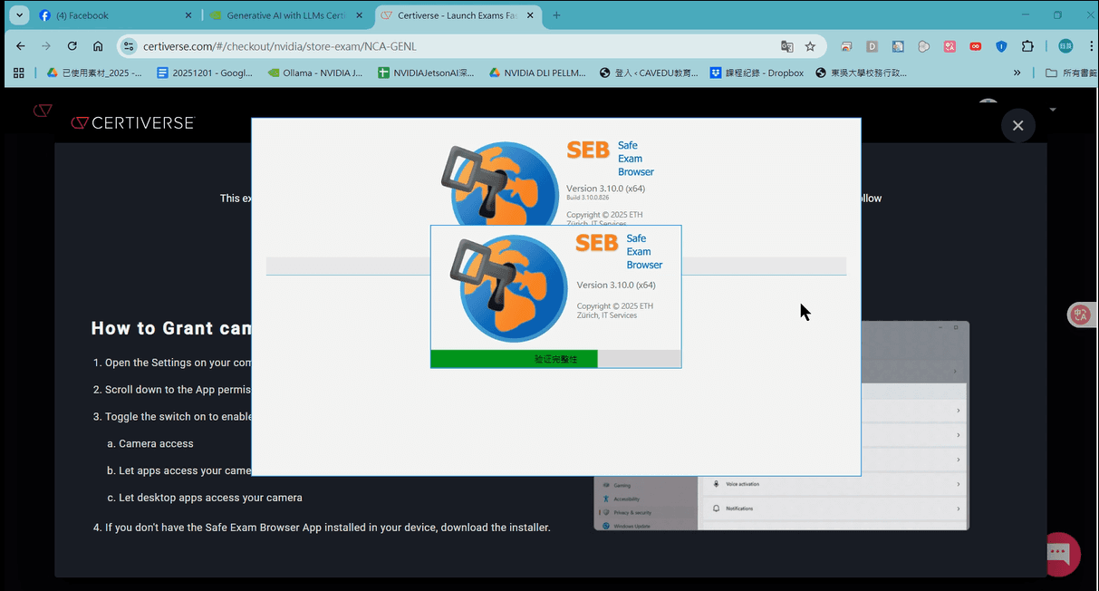View site information for certiverse.com
This screenshot has height=591, width=1099.
pyautogui.click(x=129, y=46)
